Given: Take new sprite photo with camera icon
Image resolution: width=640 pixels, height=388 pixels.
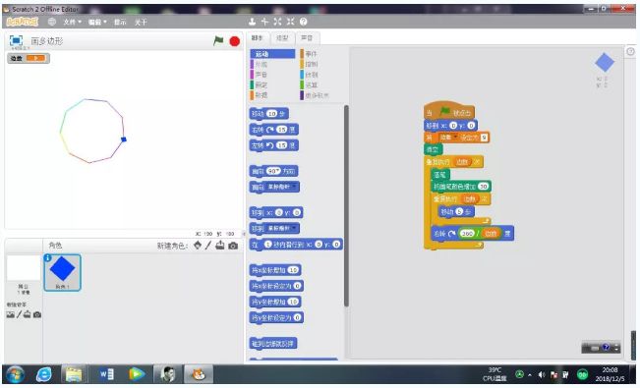Looking at the screenshot, I should point(233,246).
